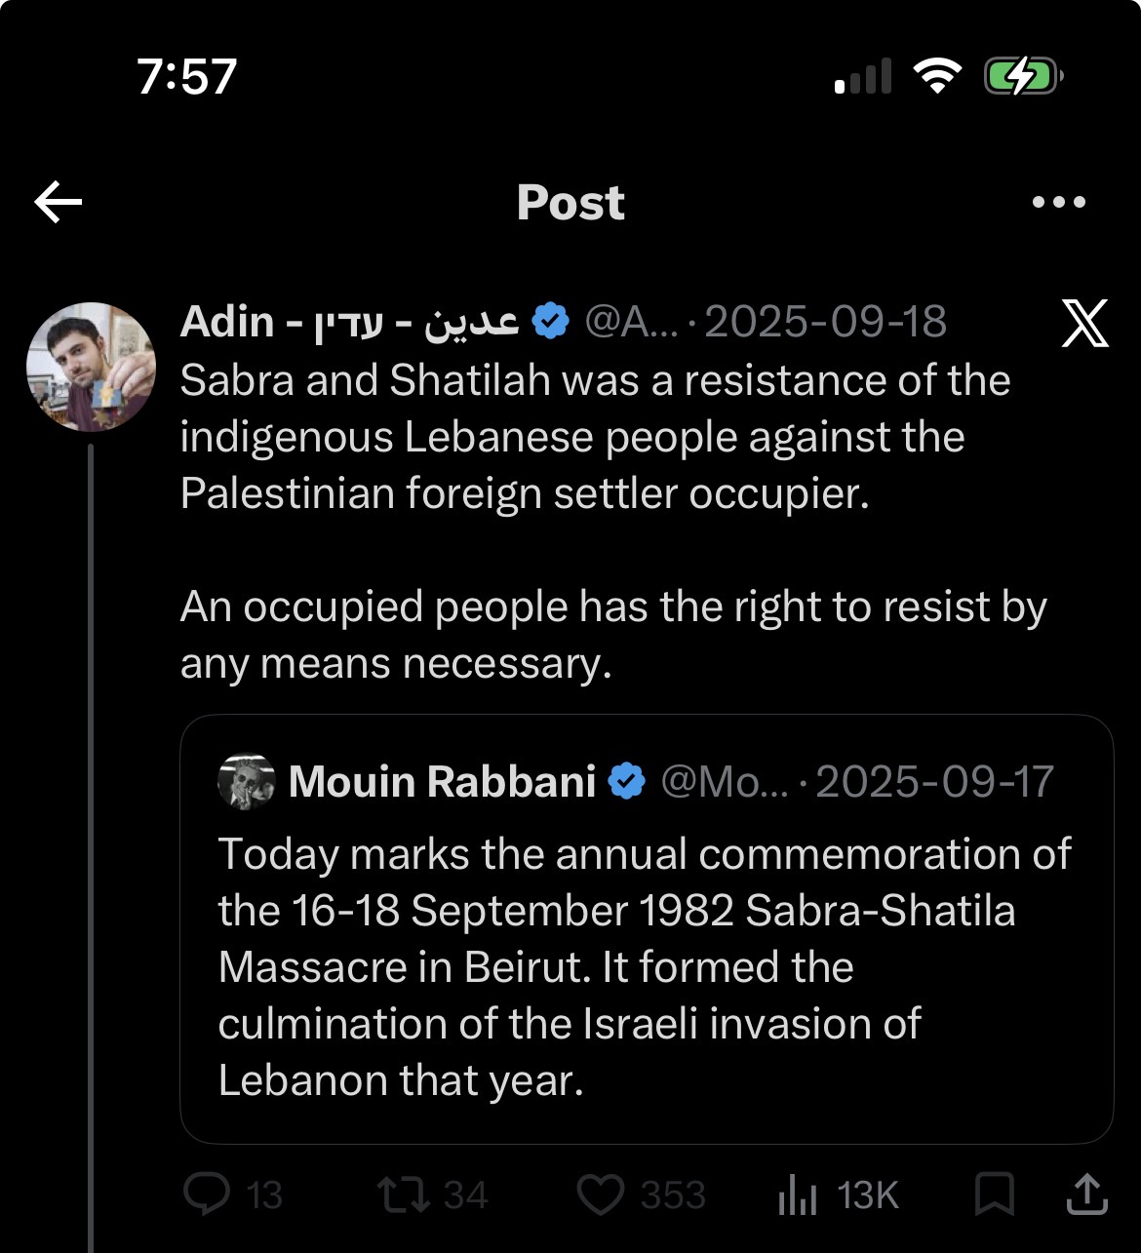Like the post with the heart icon

click(601, 1194)
